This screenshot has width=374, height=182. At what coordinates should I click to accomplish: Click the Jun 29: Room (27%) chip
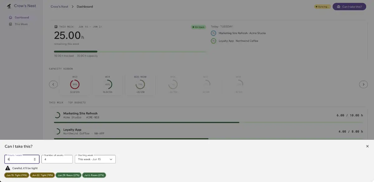click(69, 175)
